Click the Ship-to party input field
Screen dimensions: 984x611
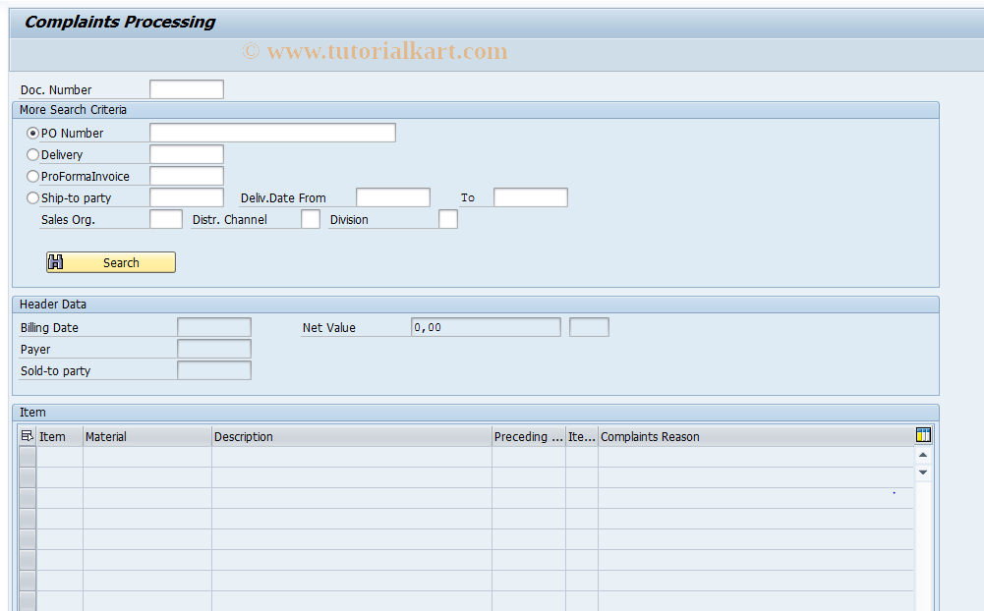click(187, 197)
